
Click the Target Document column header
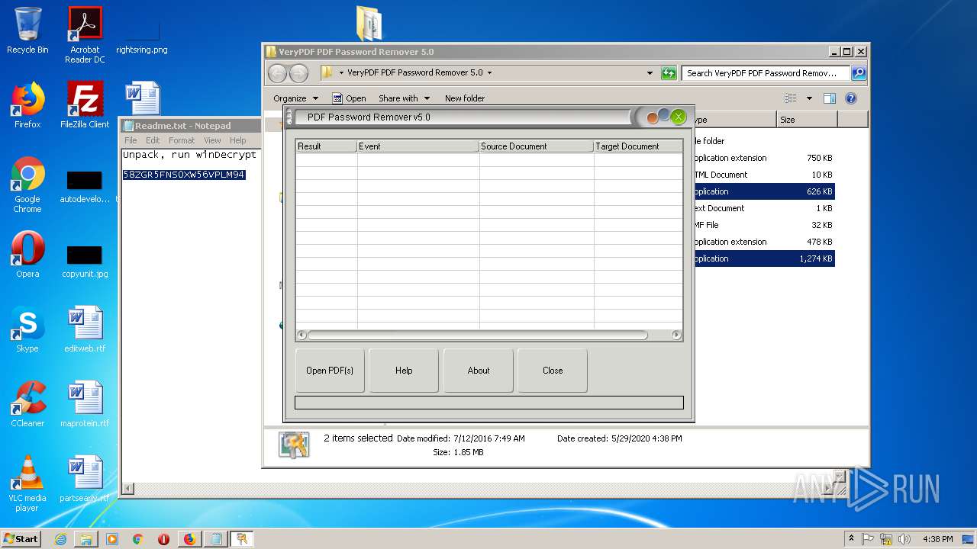(x=638, y=146)
